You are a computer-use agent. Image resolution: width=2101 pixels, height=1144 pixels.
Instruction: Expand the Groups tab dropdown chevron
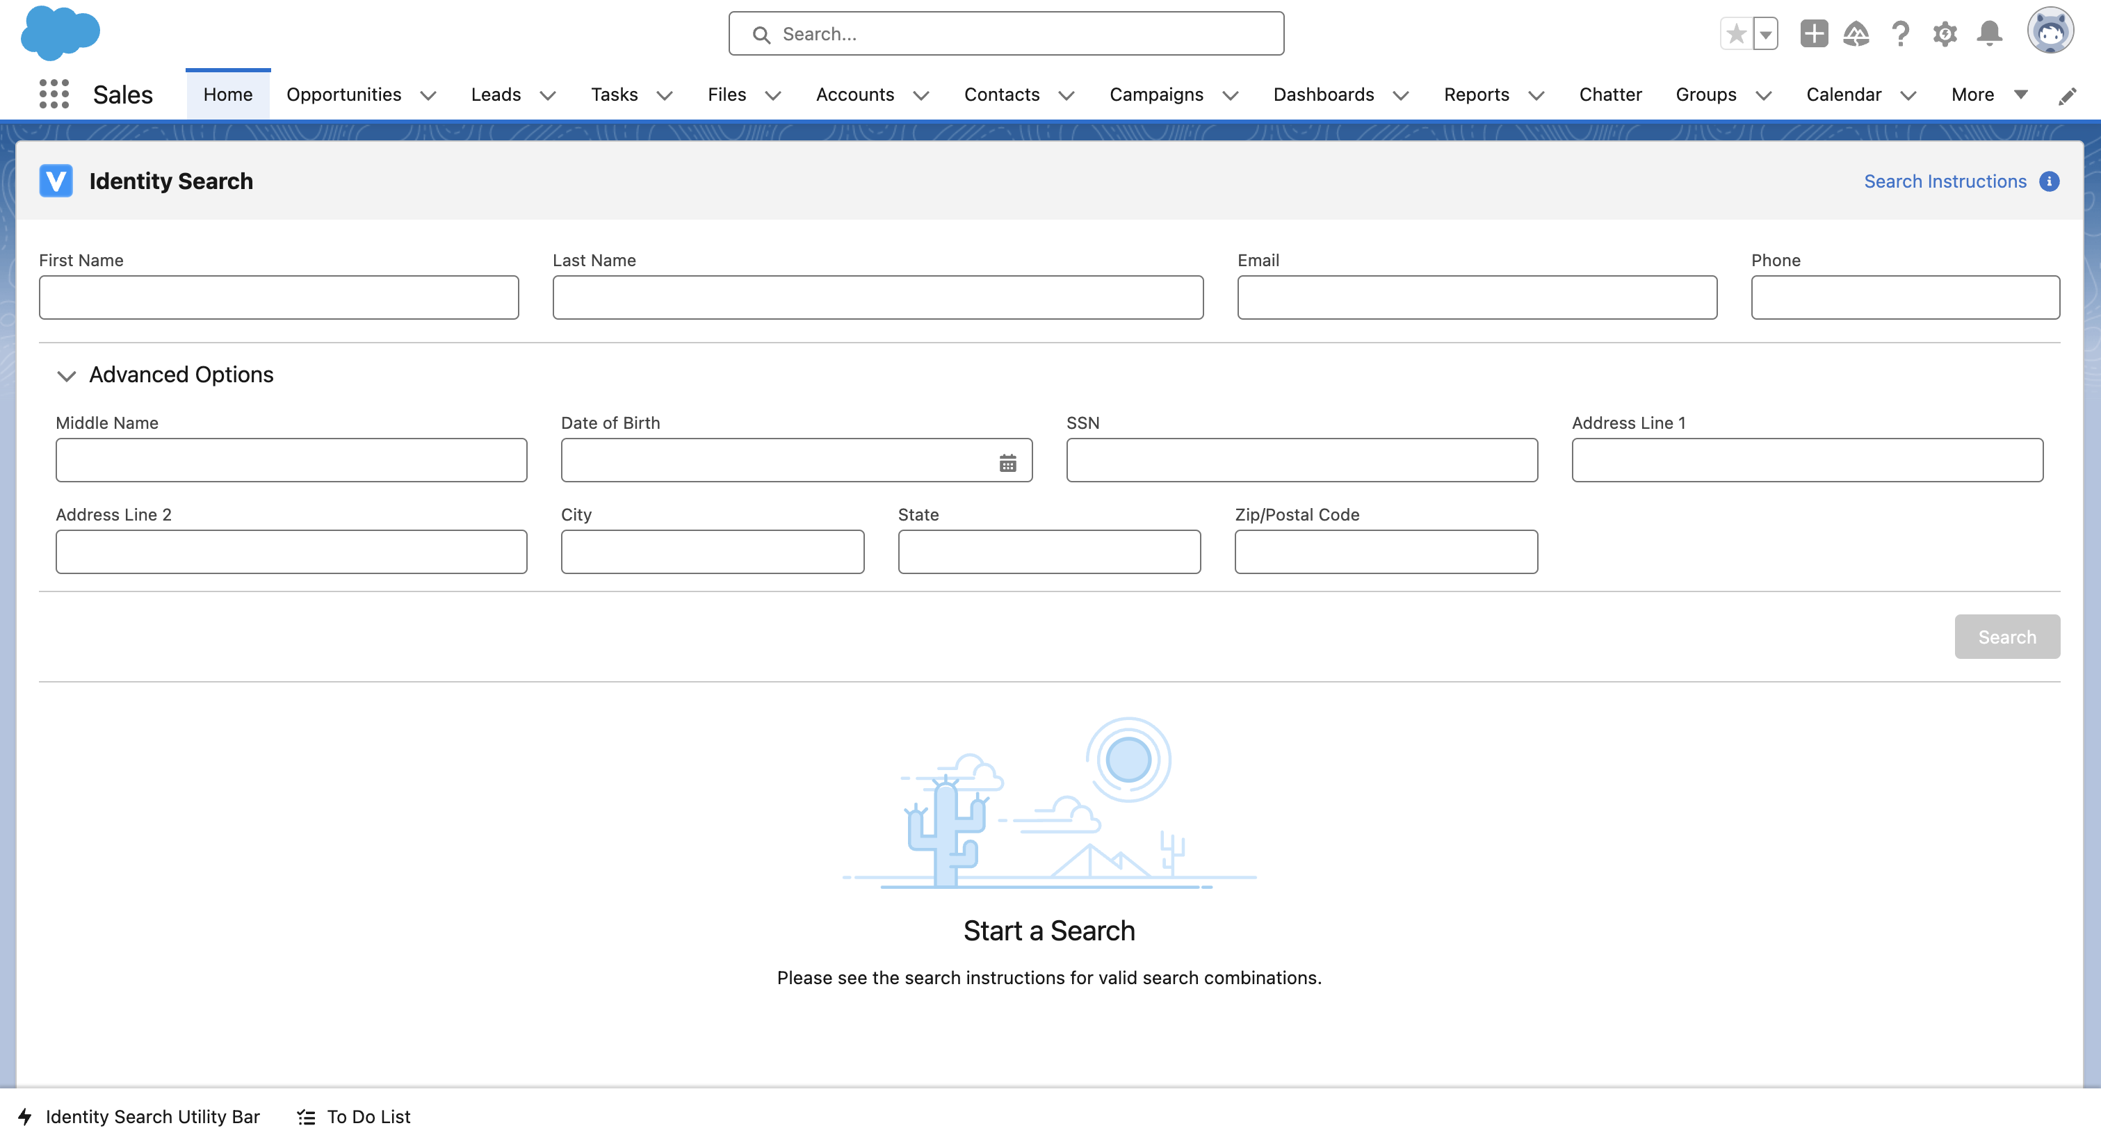[x=1763, y=96]
